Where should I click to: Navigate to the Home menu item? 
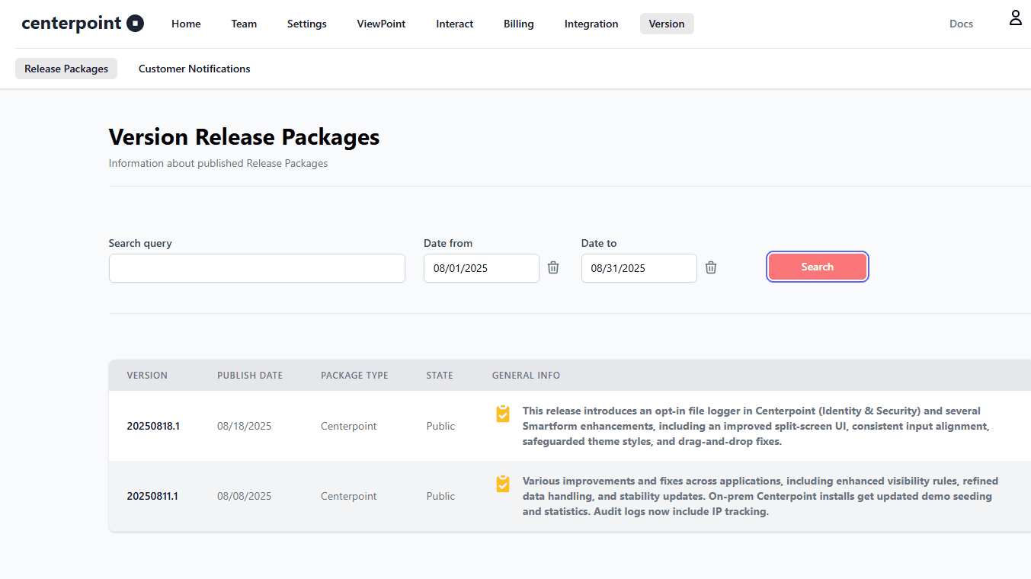click(x=186, y=24)
